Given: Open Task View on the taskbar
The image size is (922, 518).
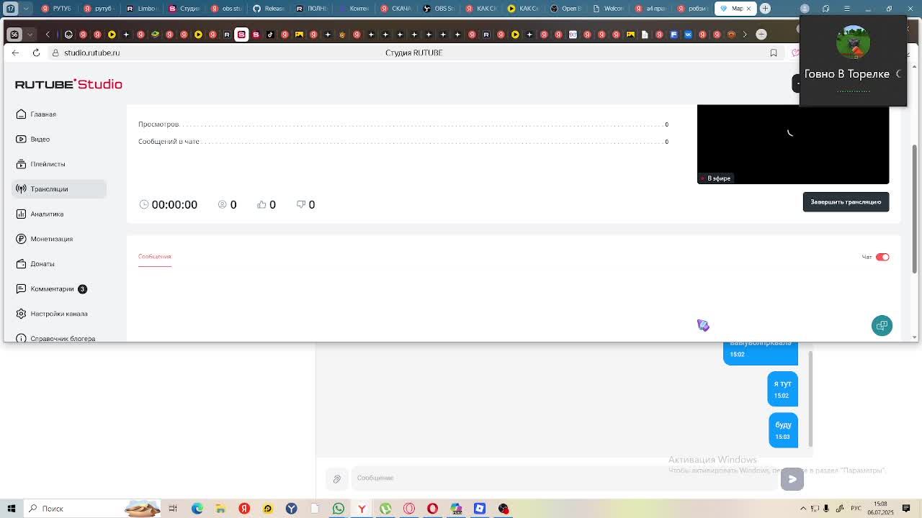Looking at the screenshot, I should (x=173, y=509).
